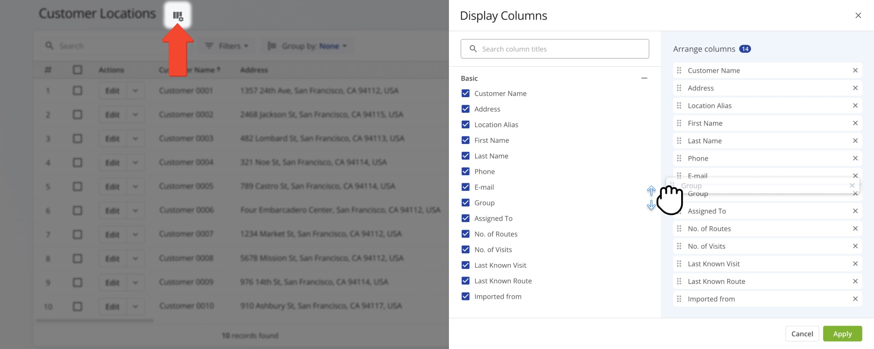Click the Search column titles field
This screenshot has width=874, height=349.
555,49
